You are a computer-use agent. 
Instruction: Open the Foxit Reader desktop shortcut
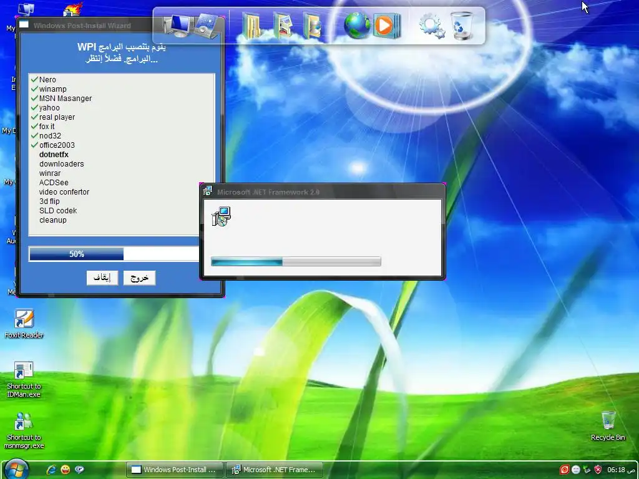click(24, 324)
